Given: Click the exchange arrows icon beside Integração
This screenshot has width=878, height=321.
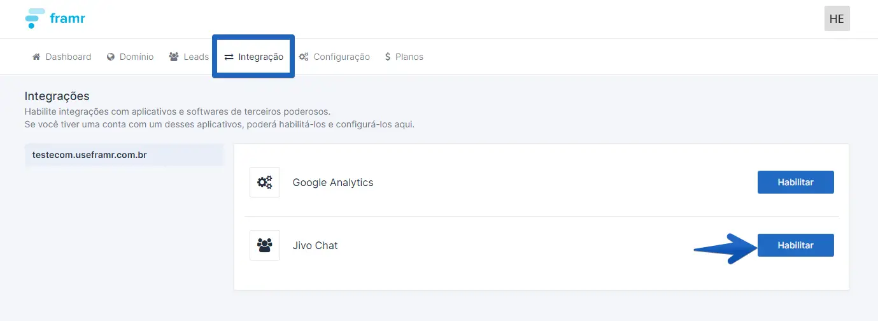Looking at the screenshot, I should click(229, 57).
